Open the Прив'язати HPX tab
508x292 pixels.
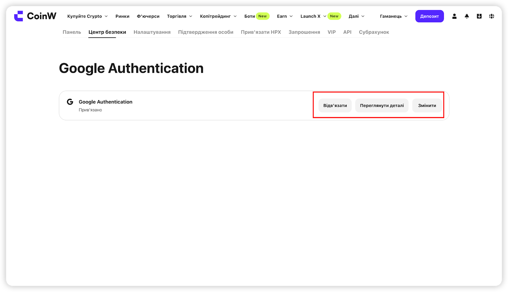(x=261, y=32)
